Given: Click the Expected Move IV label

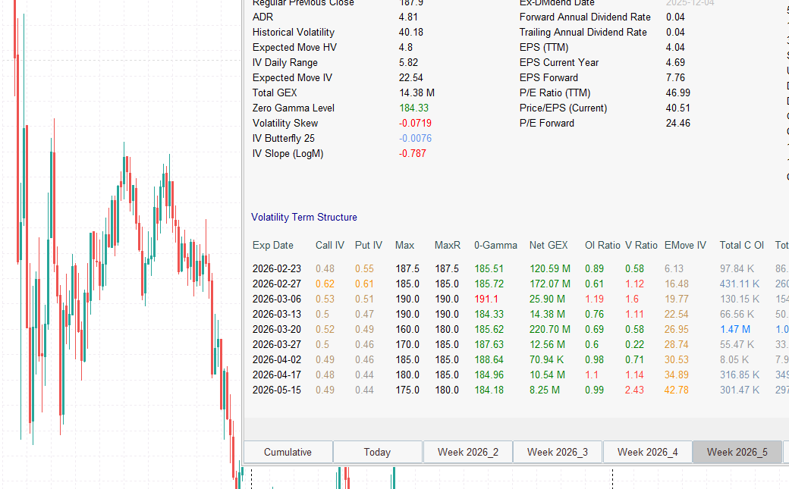Looking at the screenshot, I should pos(292,77).
